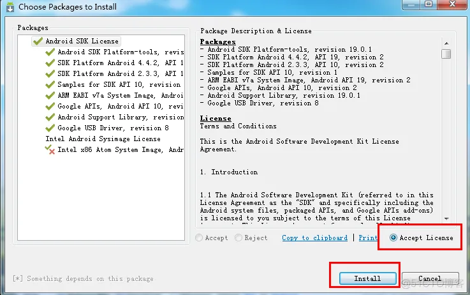Click the license scrollbar up arrow
470x295 pixels.
click(x=446, y=43)
